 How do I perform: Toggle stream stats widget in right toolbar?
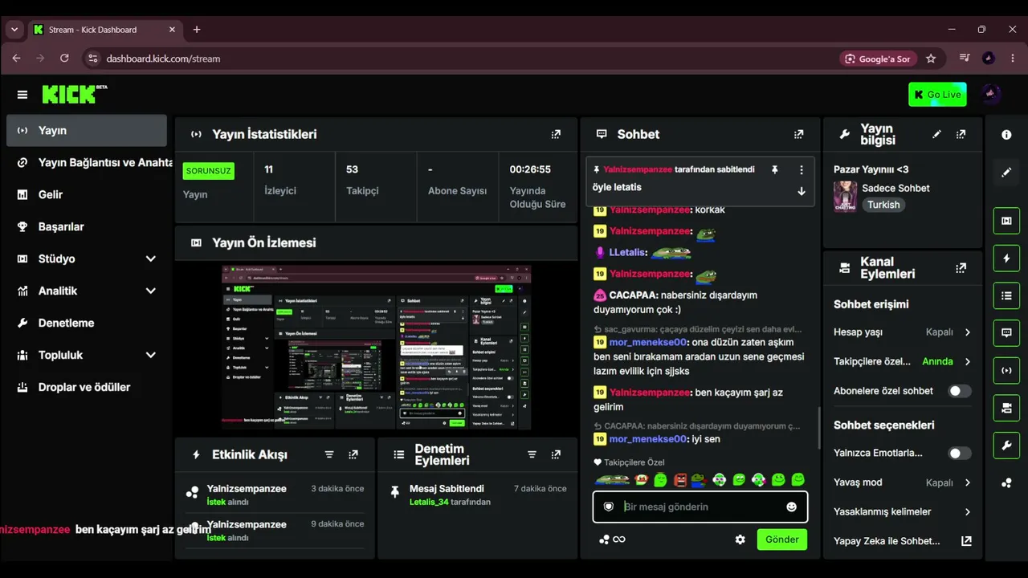click(x=1006, y=370)
